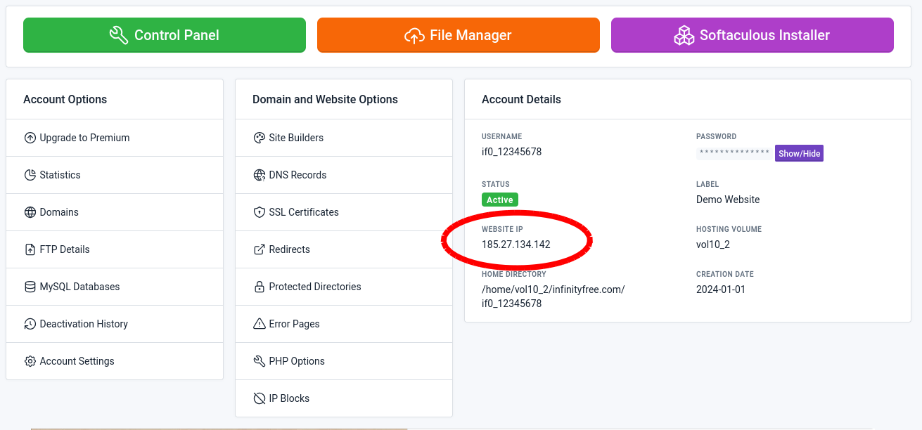Click the warning triangle icon for Error Pages
Image resolution: width=922 pixels, height=430 pixels.
(259, 324)
